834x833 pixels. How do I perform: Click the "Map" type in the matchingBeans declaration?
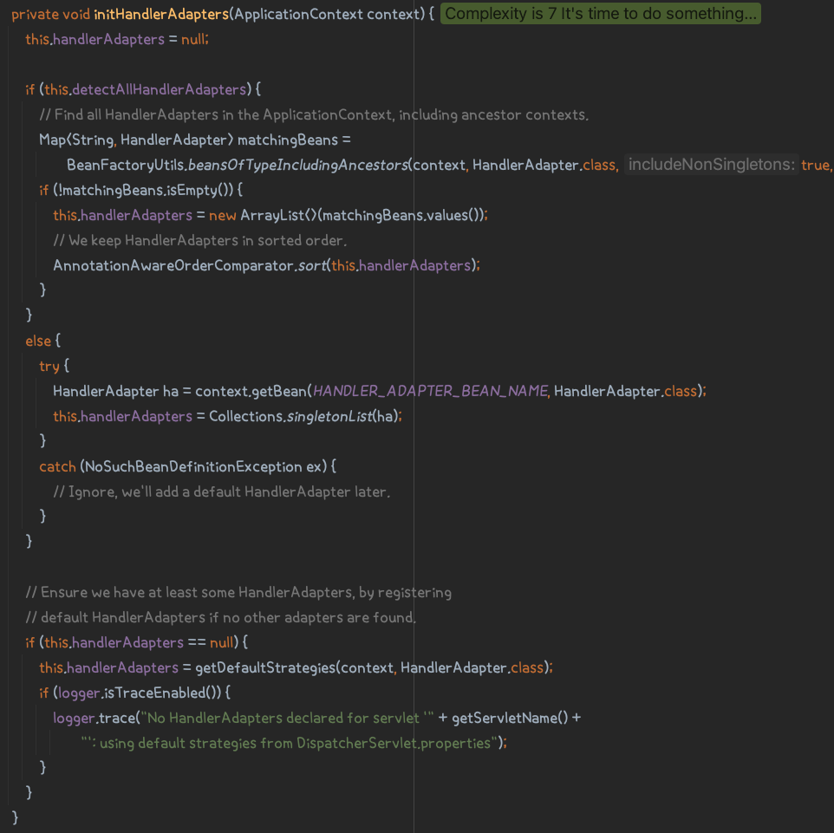(x=52, y=140)
